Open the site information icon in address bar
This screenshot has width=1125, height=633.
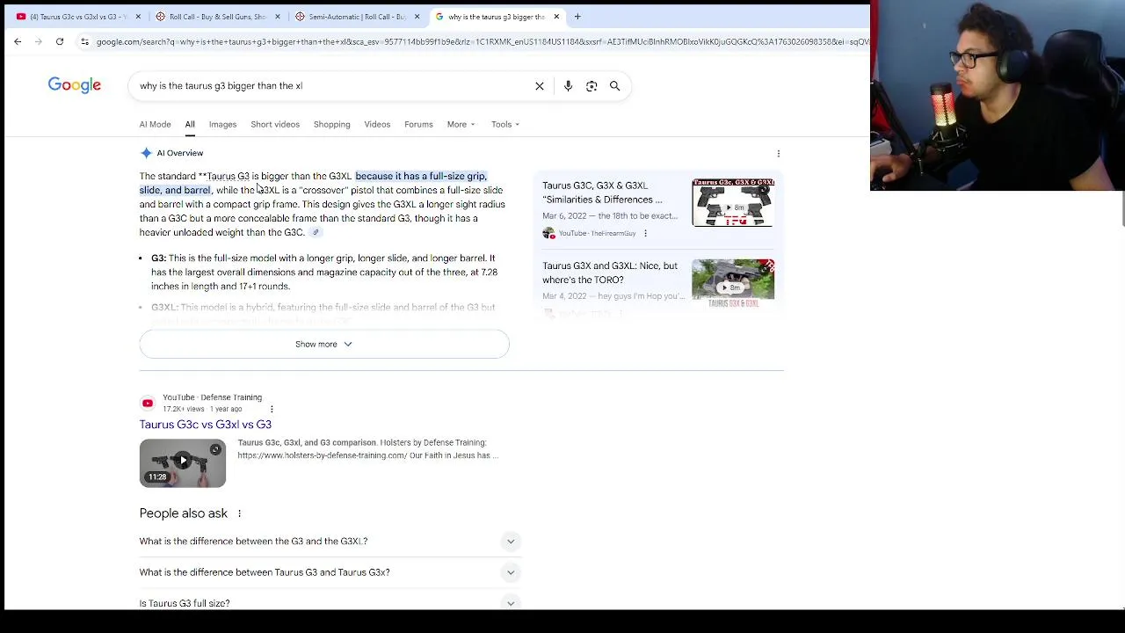coord(84,41)
